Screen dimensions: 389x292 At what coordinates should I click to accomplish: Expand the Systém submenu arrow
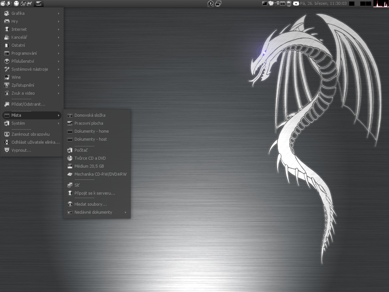pyautogui.click(x=59, y=124)
